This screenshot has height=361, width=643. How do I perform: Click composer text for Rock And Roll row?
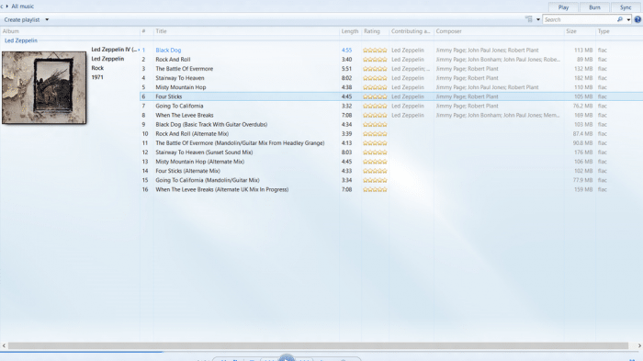tap(498, 60)
